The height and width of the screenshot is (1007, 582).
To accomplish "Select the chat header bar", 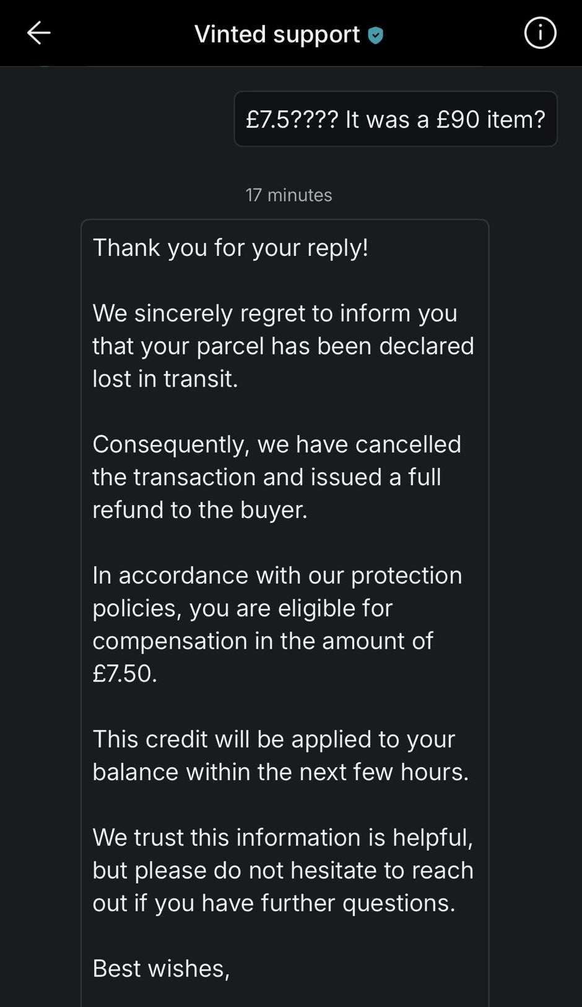I will tap(291, 33).
